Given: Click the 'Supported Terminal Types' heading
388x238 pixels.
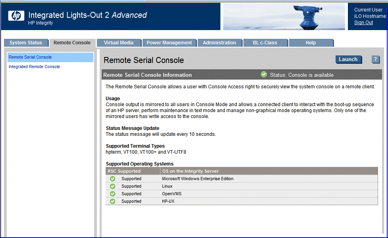Looking at the screenshot, I should [135, 146].
